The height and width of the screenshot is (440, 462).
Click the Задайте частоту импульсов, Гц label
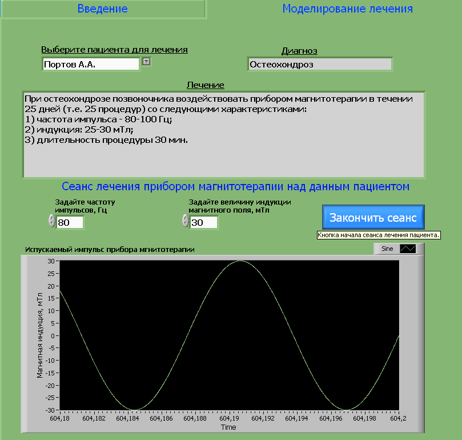(x=85, y=206)
